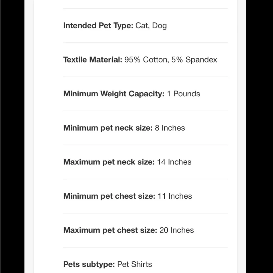Select the 8 Inches value
The image size is (273, 273).
[x=170, y=128]
